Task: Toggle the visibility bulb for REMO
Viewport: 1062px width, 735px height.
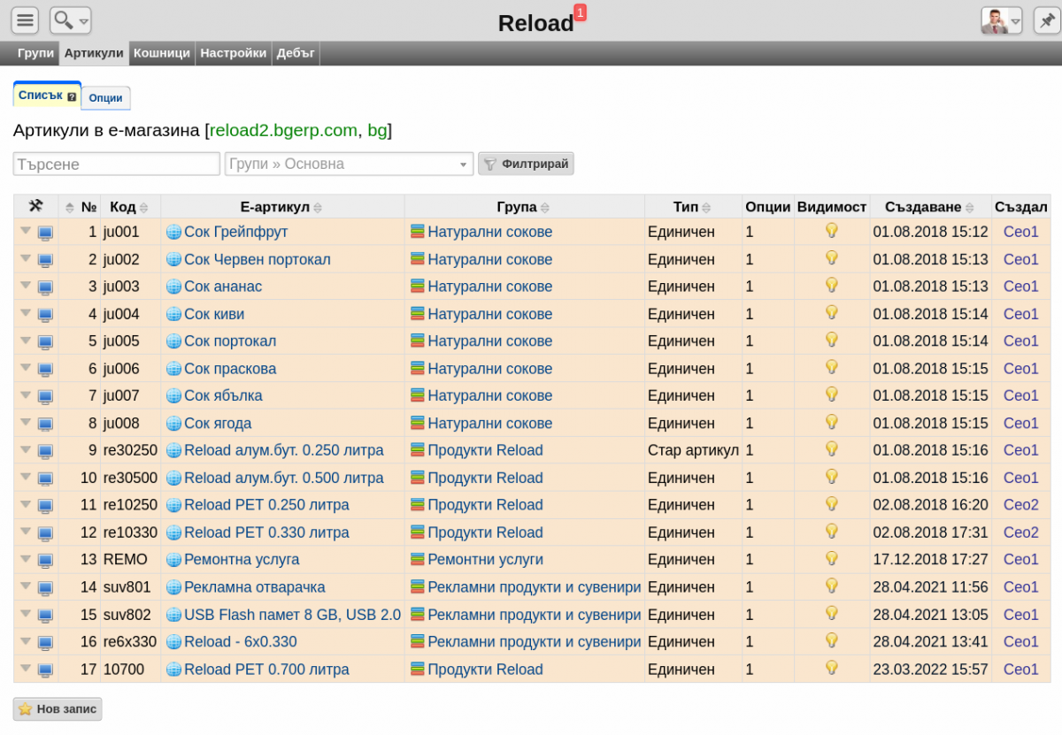Action: coord(831,559)
